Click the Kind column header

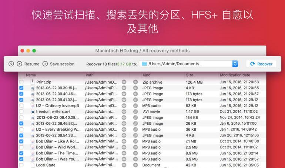point(146,75)
